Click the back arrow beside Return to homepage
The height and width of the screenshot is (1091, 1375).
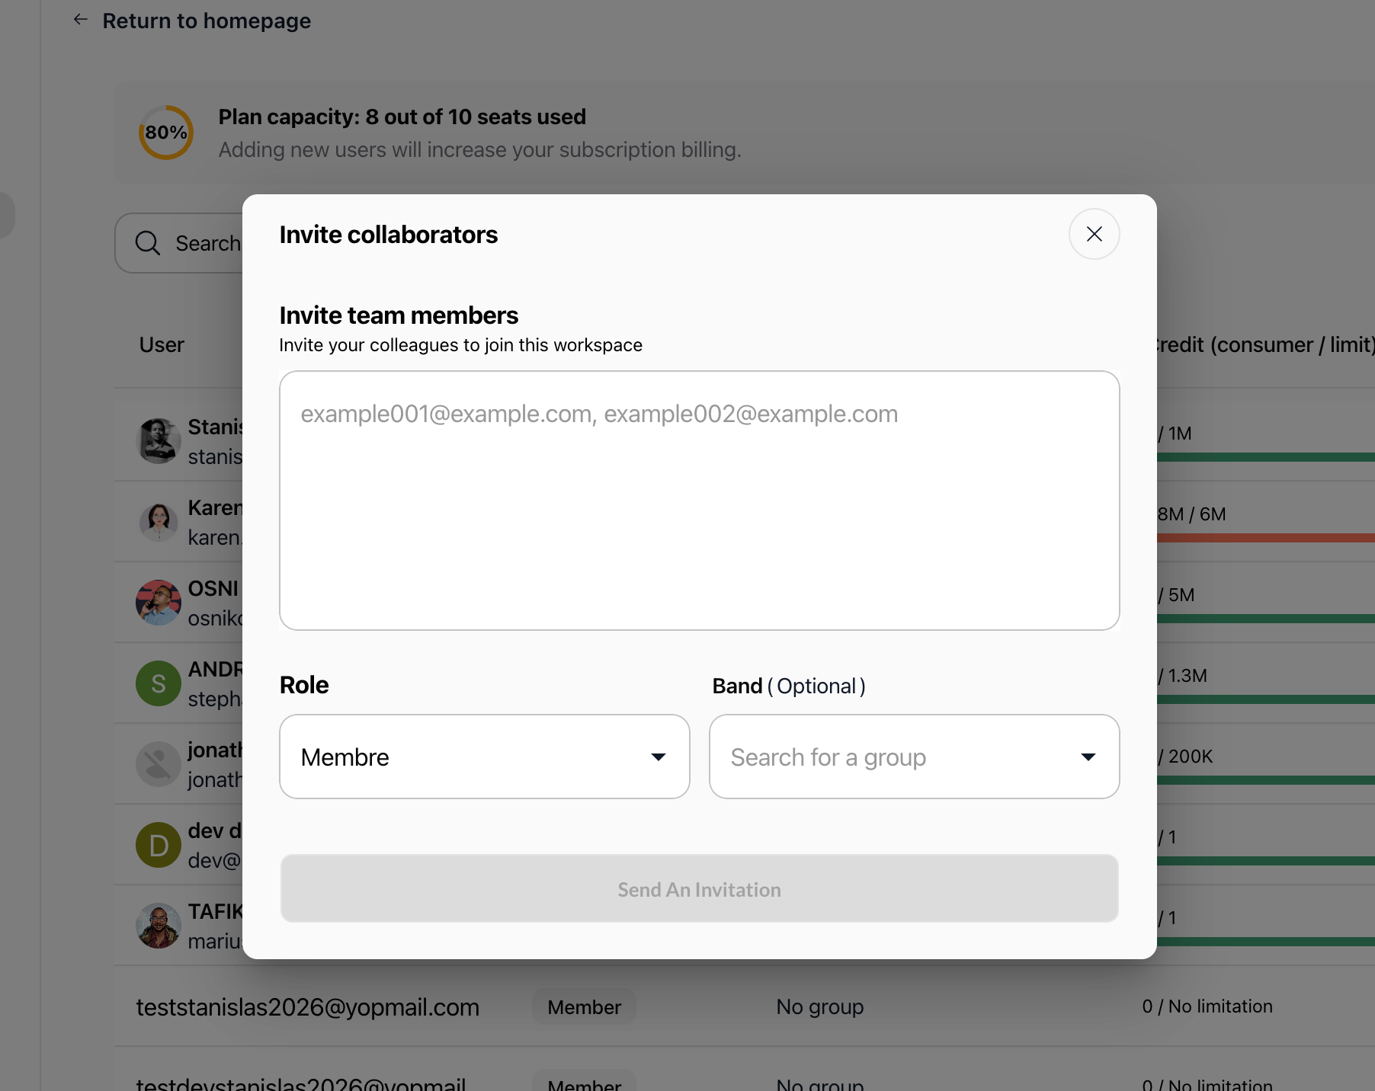pyautogui.click(x=81, y=20)
